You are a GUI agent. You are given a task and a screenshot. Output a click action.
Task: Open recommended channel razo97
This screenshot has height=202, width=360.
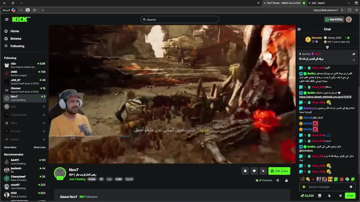click(x=25, y=186)
